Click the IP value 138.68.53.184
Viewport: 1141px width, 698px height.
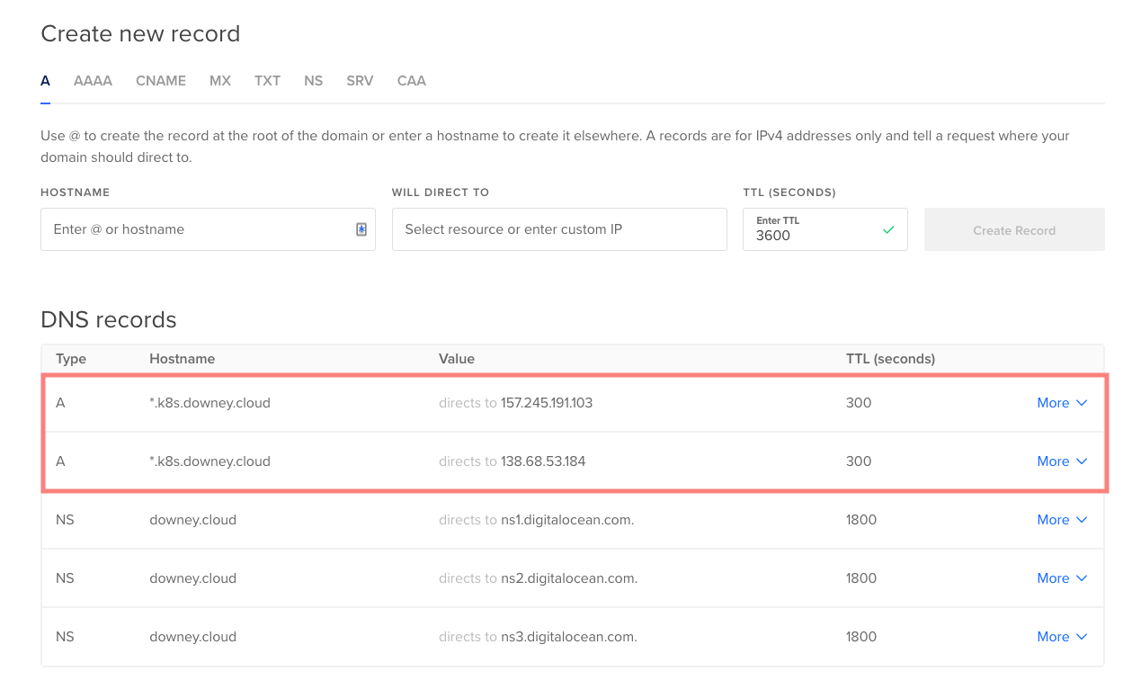[543, 461]
